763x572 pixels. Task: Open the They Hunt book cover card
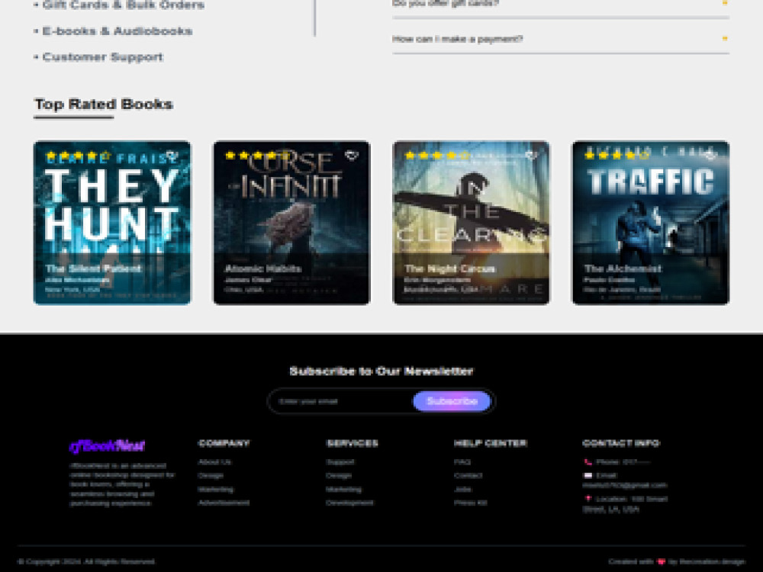112,223
